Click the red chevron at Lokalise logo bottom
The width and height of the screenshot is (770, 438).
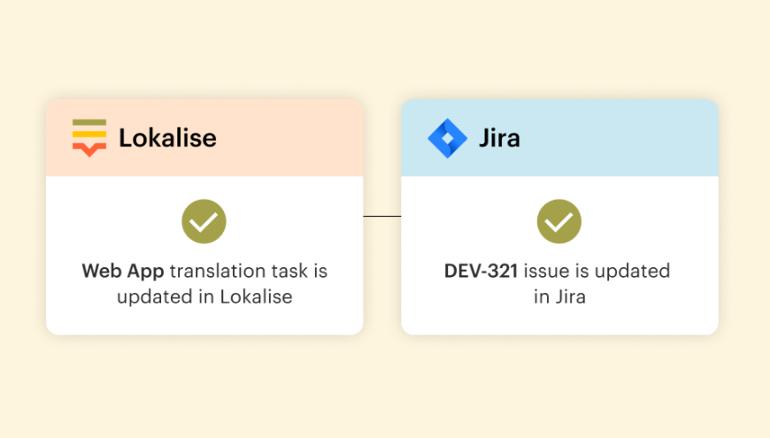(89, 150)
